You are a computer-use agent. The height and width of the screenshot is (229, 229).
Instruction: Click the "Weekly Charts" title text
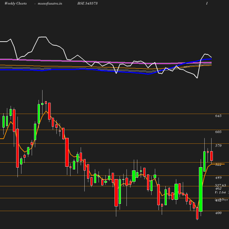[x=16, y=4]
